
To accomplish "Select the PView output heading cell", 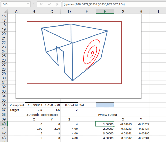I will click(x=108, y=114).
